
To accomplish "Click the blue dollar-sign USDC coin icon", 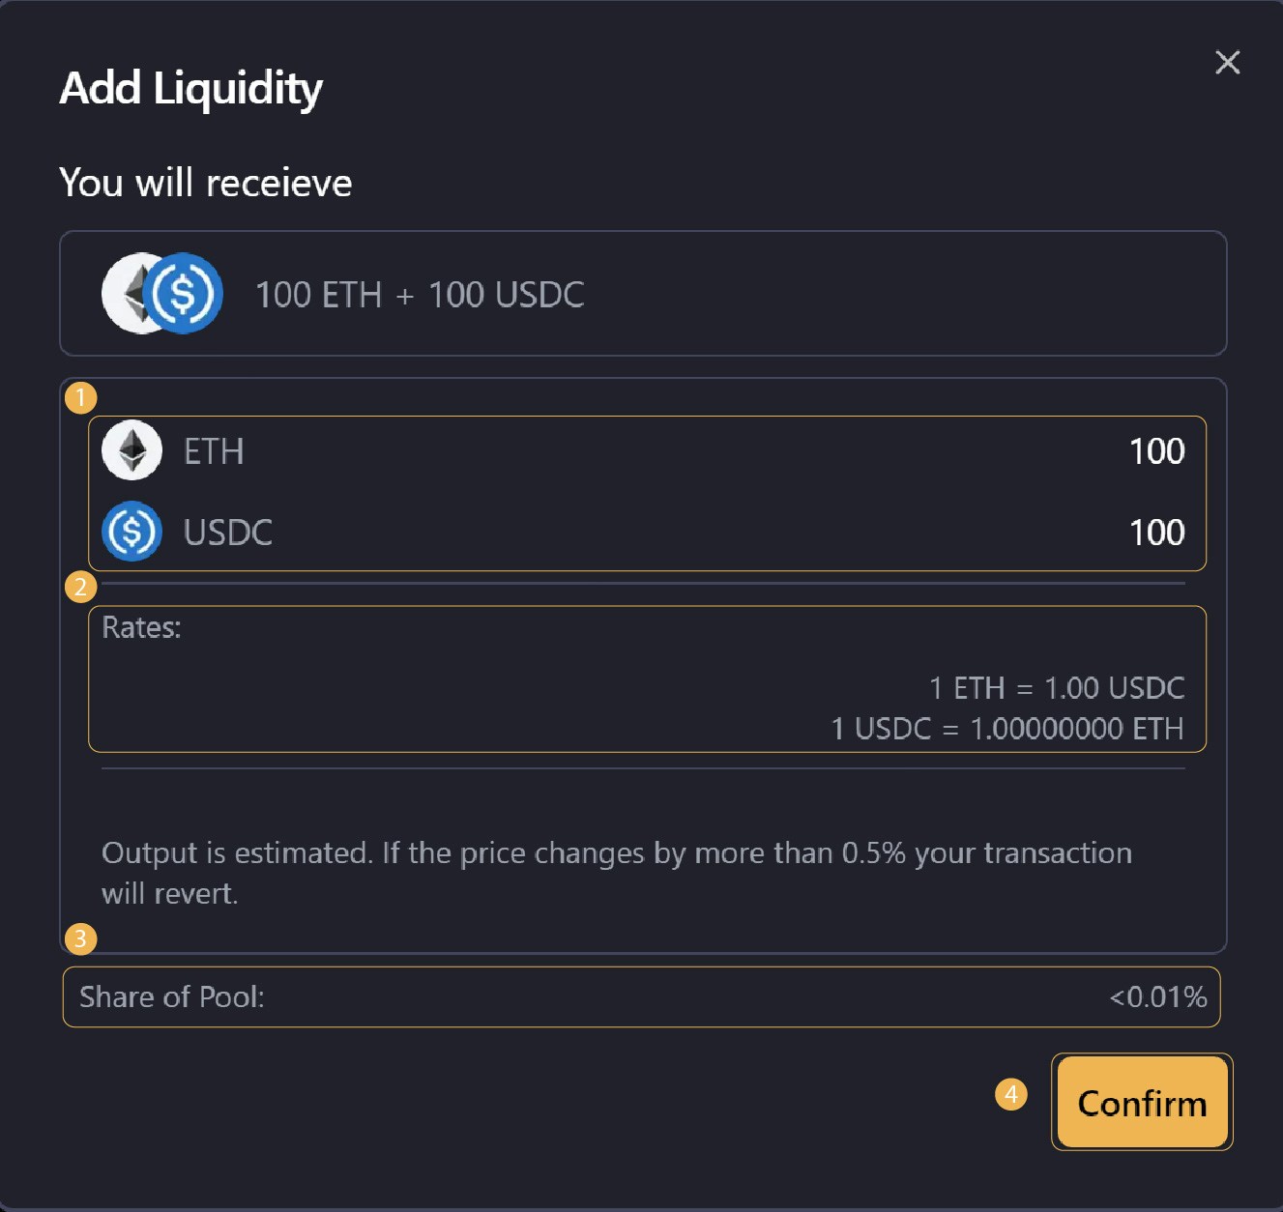I will pos(131,531).
